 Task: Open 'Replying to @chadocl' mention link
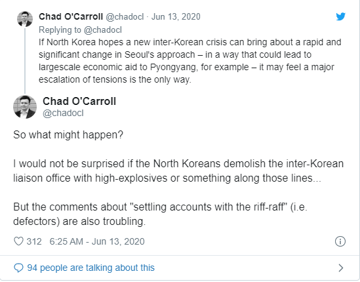[x=80, y=30]
